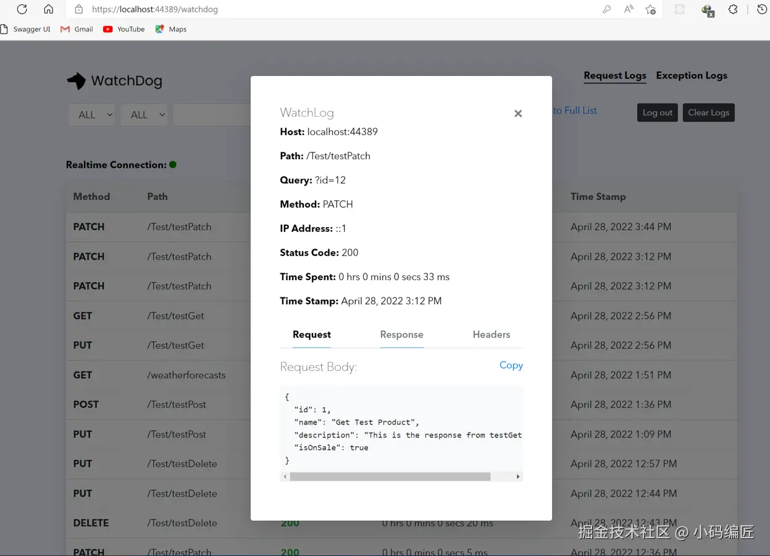
Task: View site info lock icon
Action: 78,9
